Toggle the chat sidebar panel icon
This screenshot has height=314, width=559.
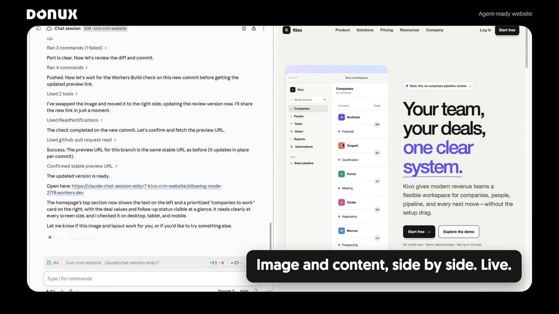38,28
